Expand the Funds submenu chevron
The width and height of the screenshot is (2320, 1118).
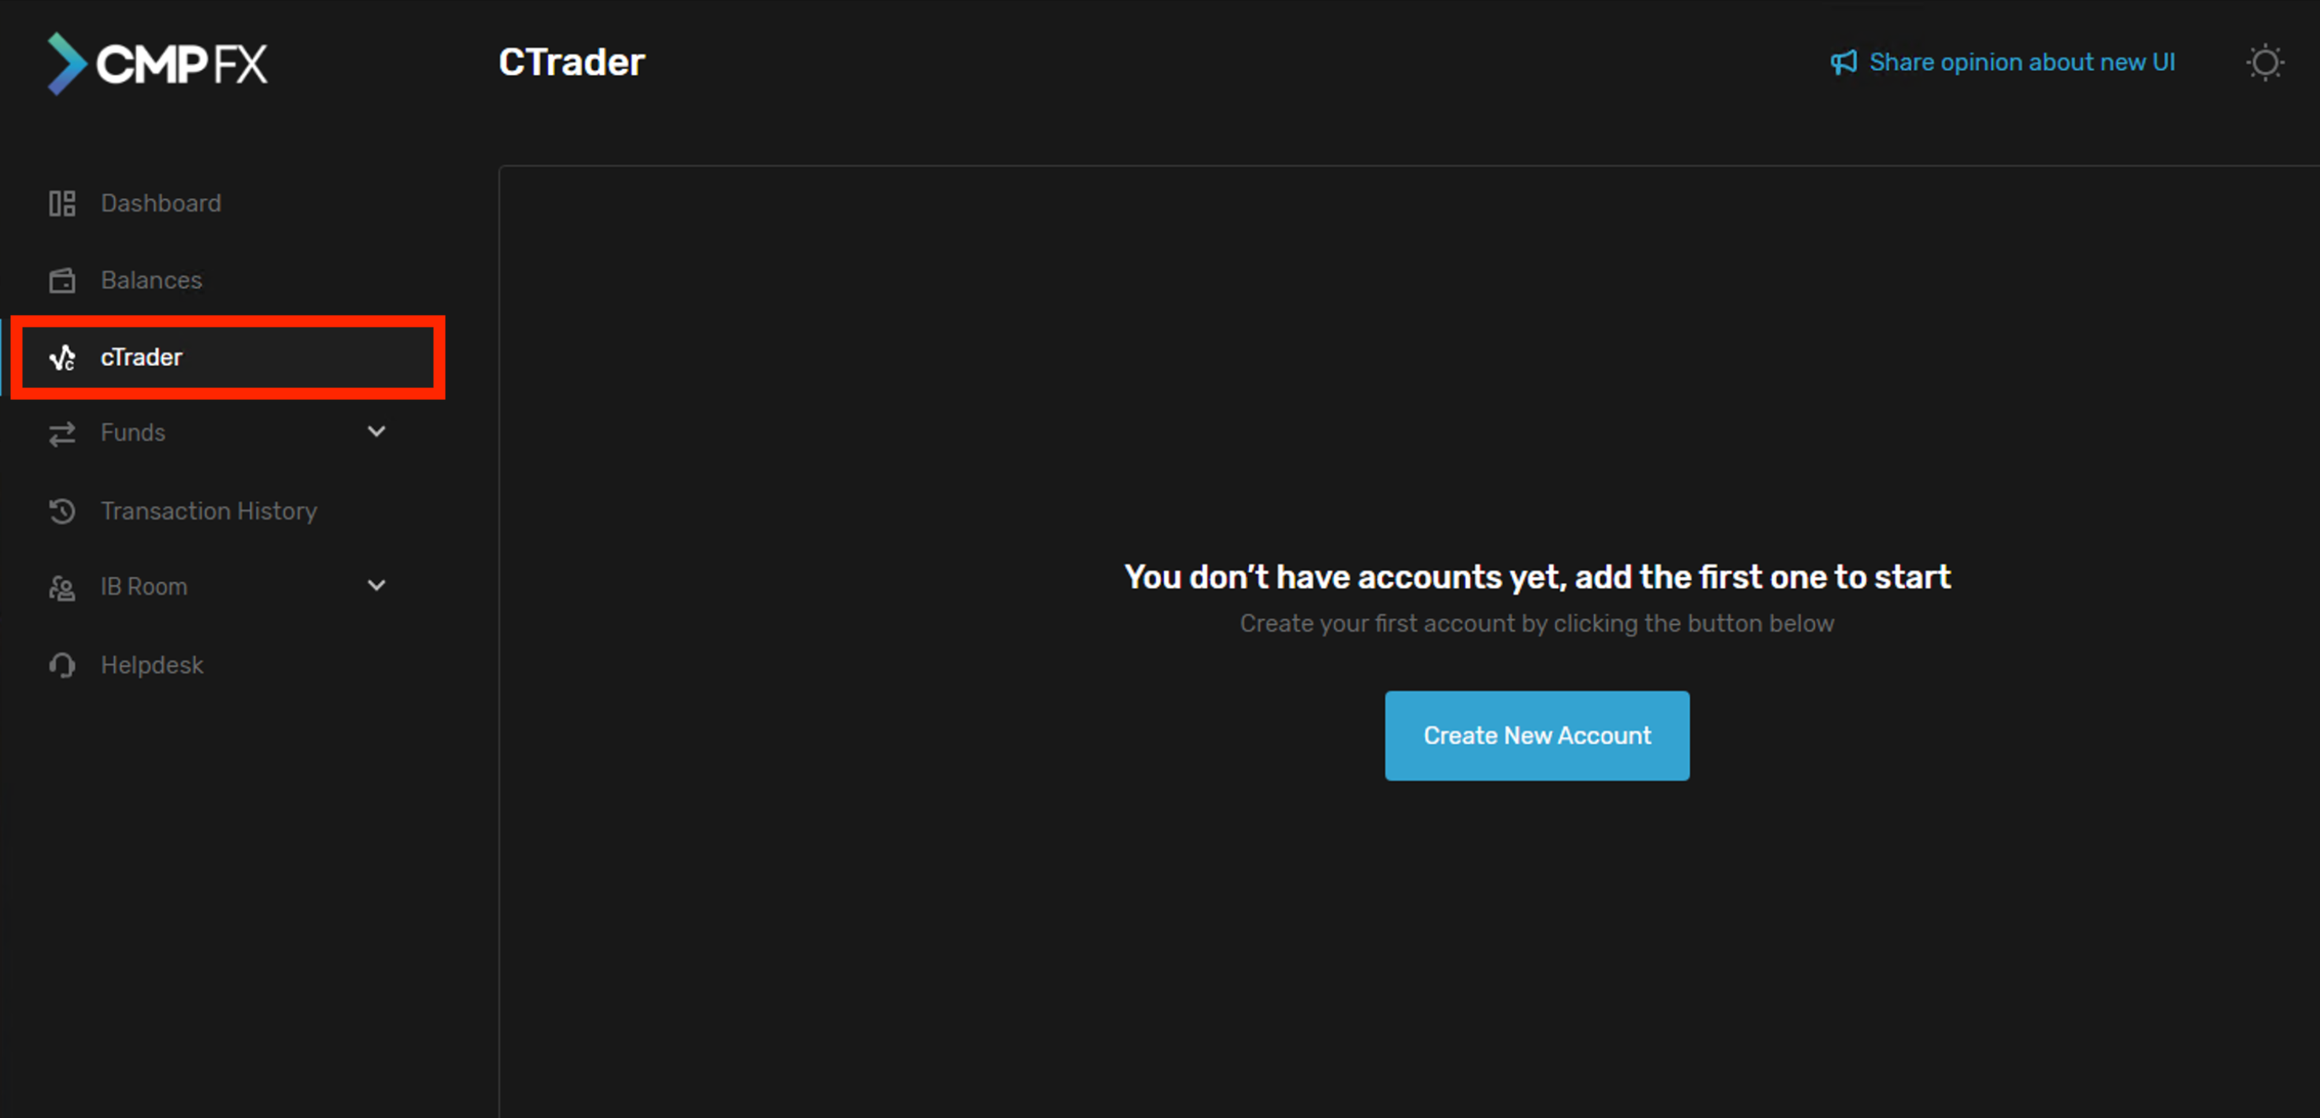(376, 432)
